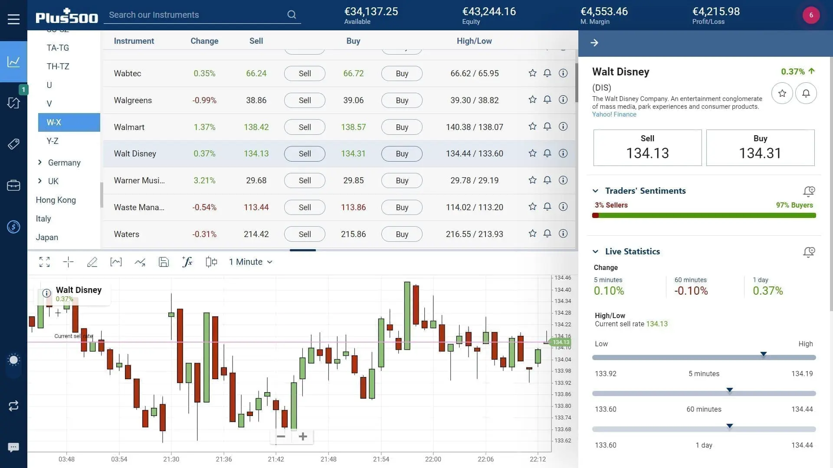Screen dimensions: 833x468
Task: Select the W-X category
Action: (x=69, y=122)
